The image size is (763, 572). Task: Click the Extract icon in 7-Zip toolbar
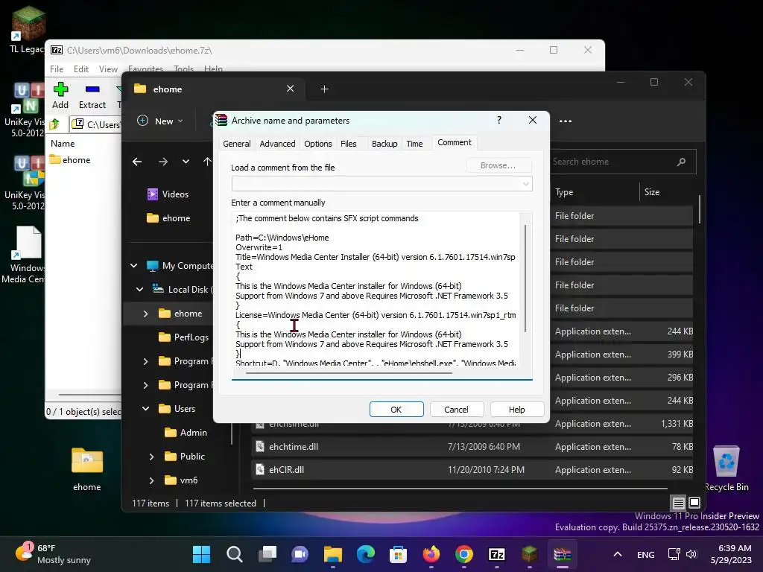(92, 89)
